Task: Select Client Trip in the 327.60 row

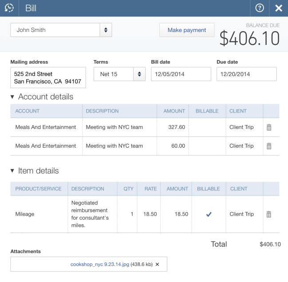Action: (245, 127)
